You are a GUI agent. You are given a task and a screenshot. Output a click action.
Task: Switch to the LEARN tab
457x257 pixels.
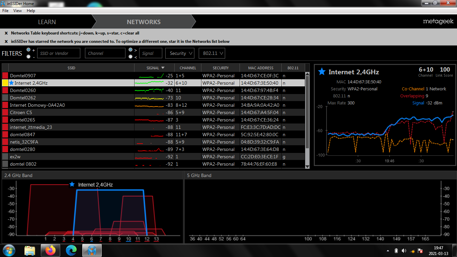47,22
